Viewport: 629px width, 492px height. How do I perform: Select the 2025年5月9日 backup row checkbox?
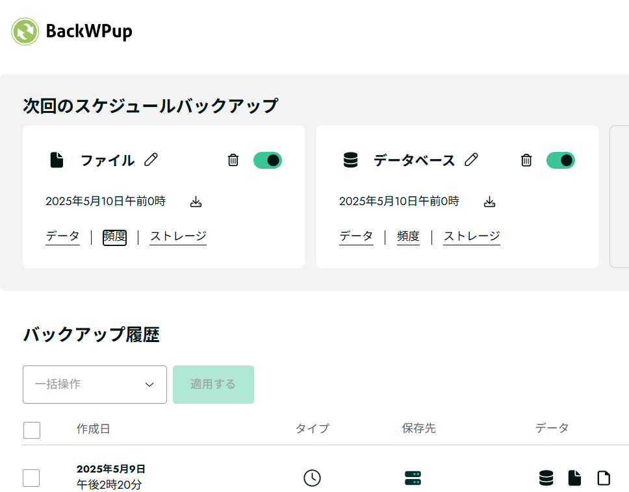[32, 478]
